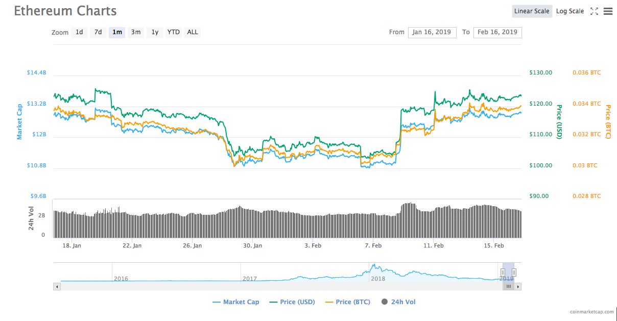Switch to the YTD zoom tab
This screenshot has height=321, width=617.
[173, 32]
